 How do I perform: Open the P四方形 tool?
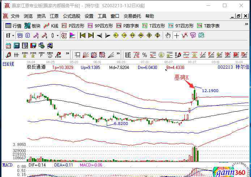pos(73,26)
